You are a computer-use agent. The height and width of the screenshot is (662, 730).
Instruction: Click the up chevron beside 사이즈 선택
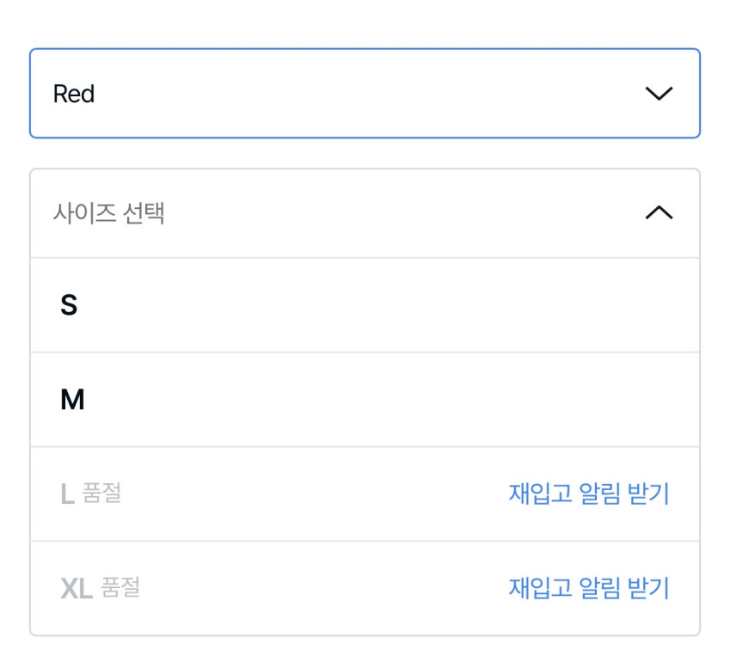tap(659, 212)
